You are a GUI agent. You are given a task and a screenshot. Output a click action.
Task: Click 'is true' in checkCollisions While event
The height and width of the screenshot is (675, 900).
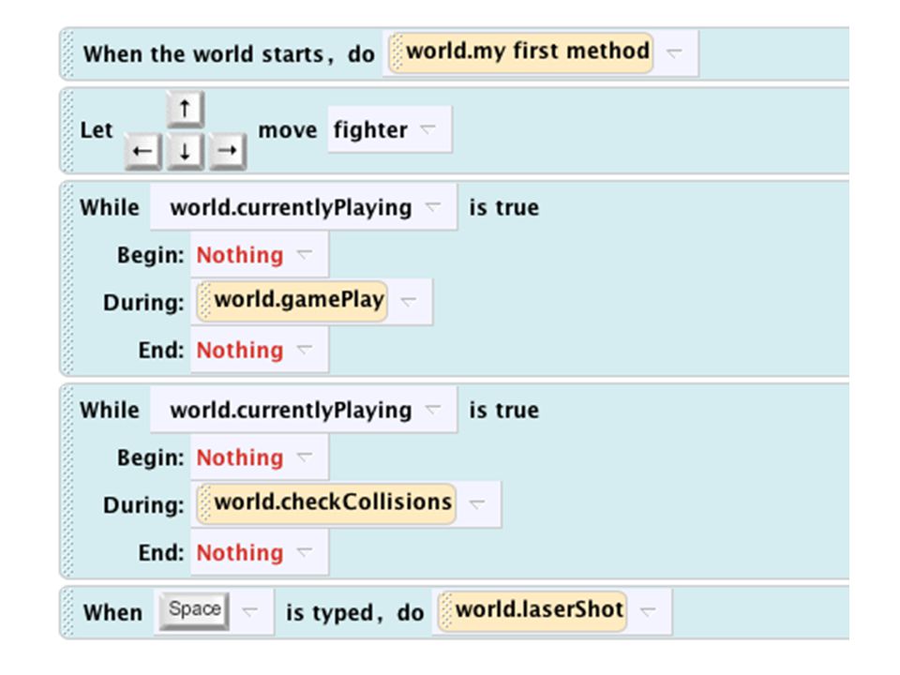click(x=504, y=410)
